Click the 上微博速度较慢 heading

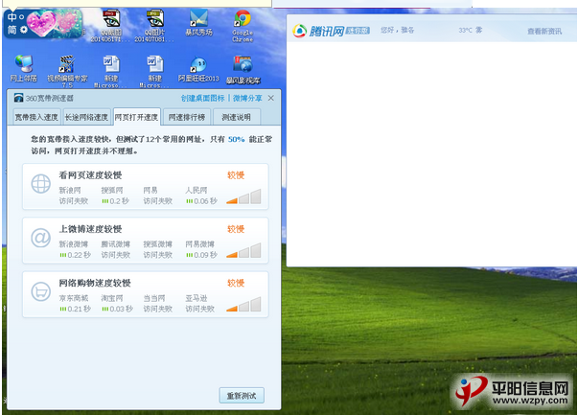(90, 229)
